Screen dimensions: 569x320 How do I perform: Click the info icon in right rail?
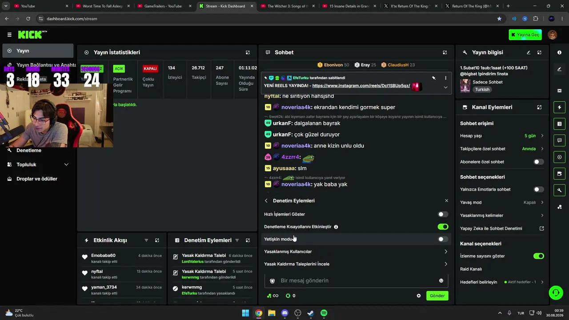point(559,52)
